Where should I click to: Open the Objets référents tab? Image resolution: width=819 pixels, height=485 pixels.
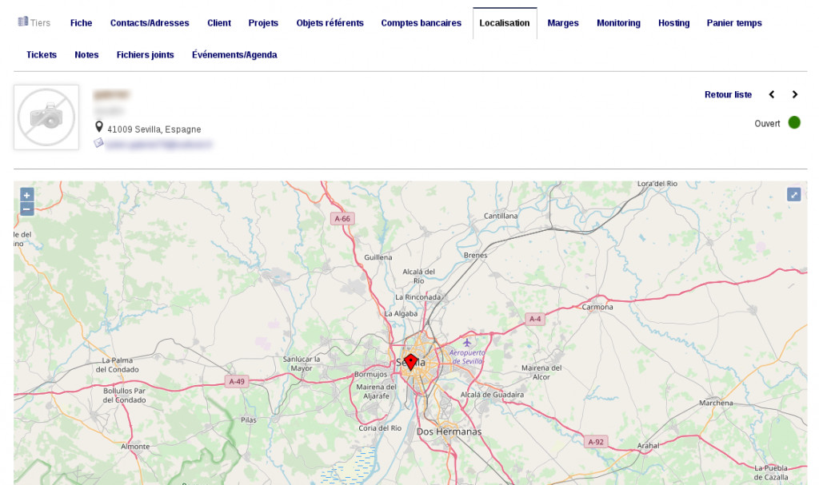click(330, 23)
